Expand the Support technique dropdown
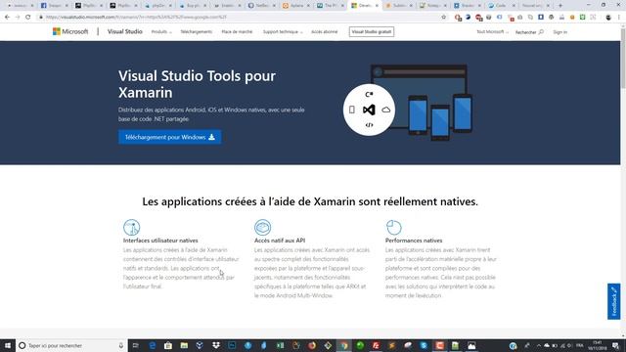 pos(283,31)
